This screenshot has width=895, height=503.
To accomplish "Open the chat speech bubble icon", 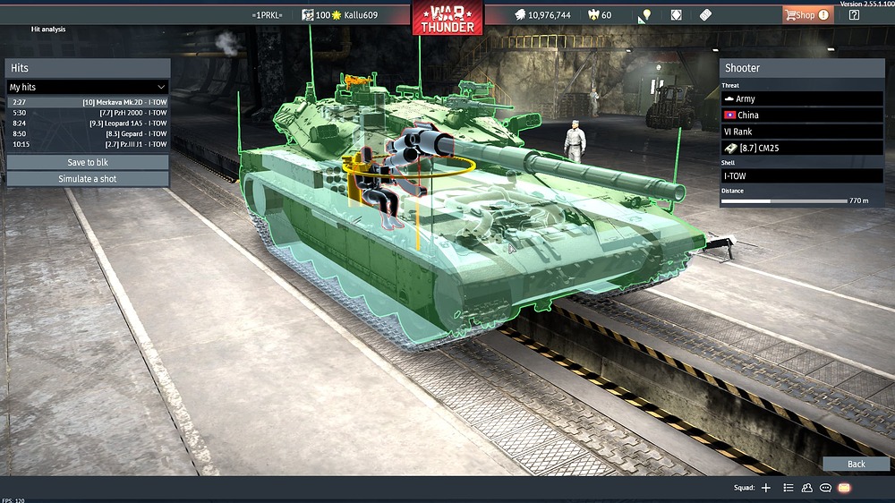I will 825,488.
